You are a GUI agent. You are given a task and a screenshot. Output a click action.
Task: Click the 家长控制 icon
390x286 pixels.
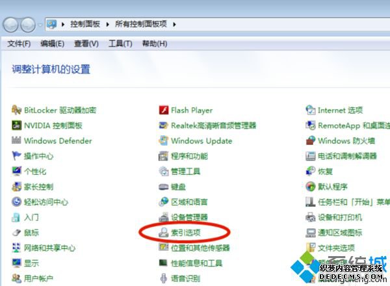pos(16,187)
